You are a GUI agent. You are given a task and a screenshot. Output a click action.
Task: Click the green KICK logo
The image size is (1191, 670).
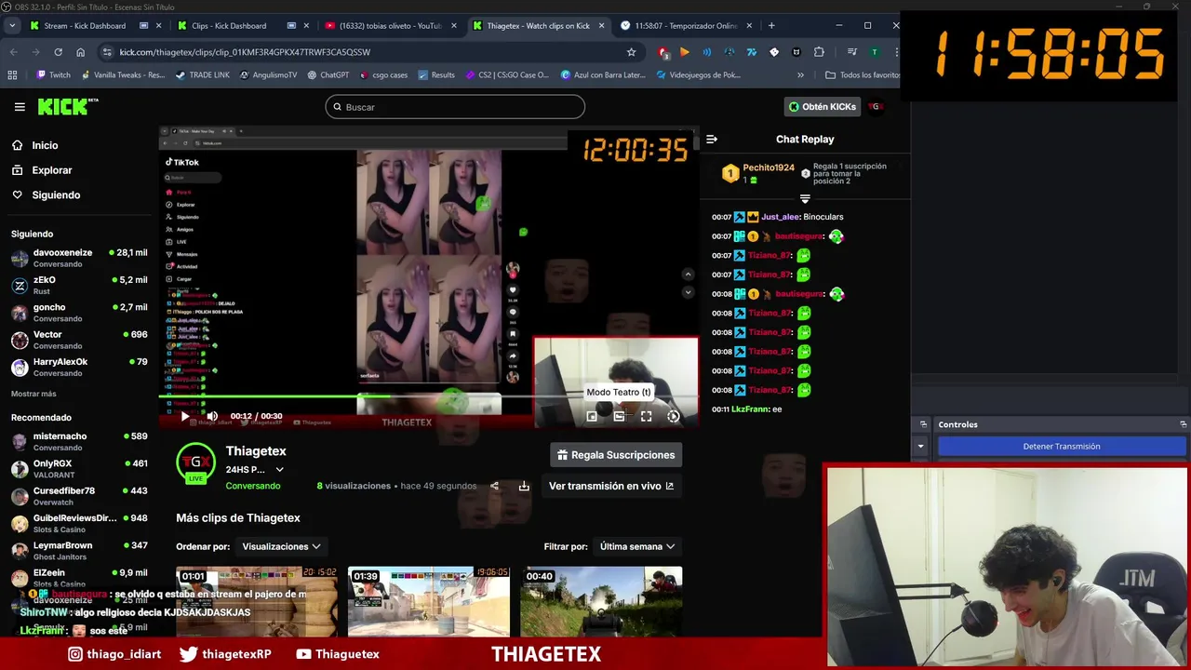[67, 106]
